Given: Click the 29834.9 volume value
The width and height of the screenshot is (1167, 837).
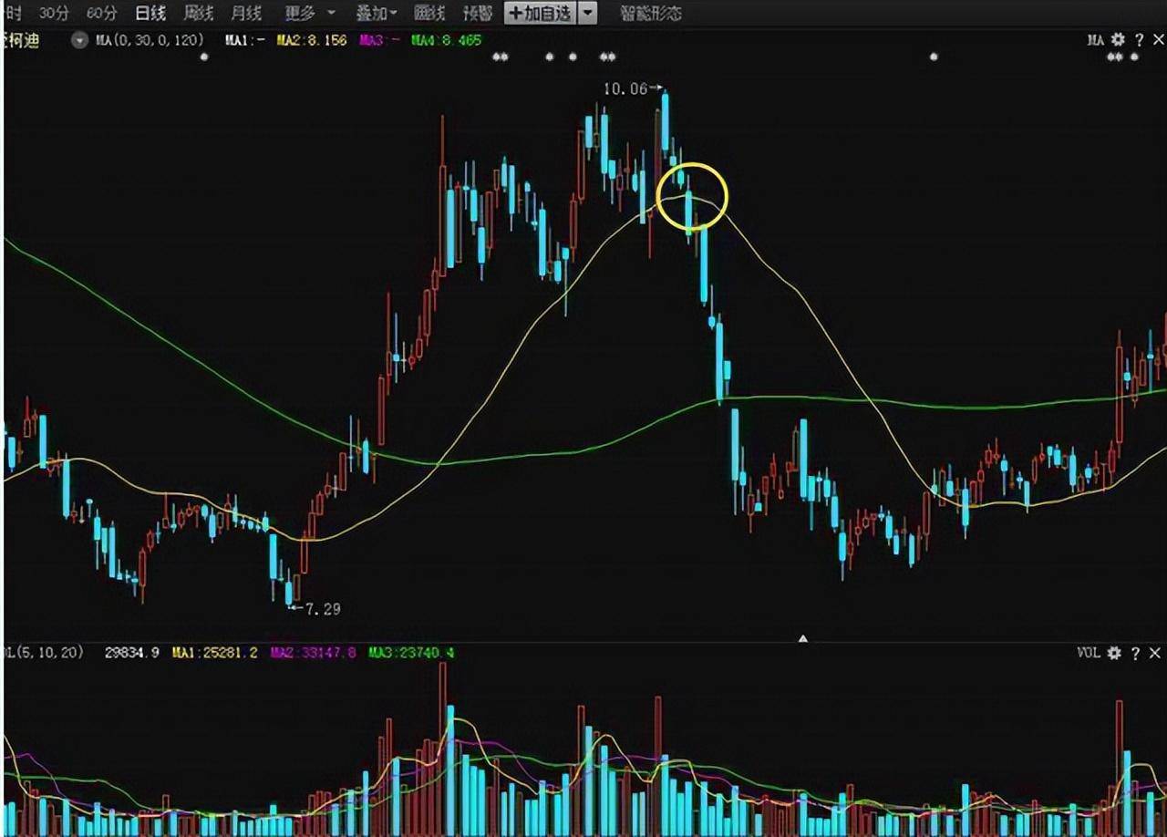Looking at the screenshot, I should coord(132,653).
